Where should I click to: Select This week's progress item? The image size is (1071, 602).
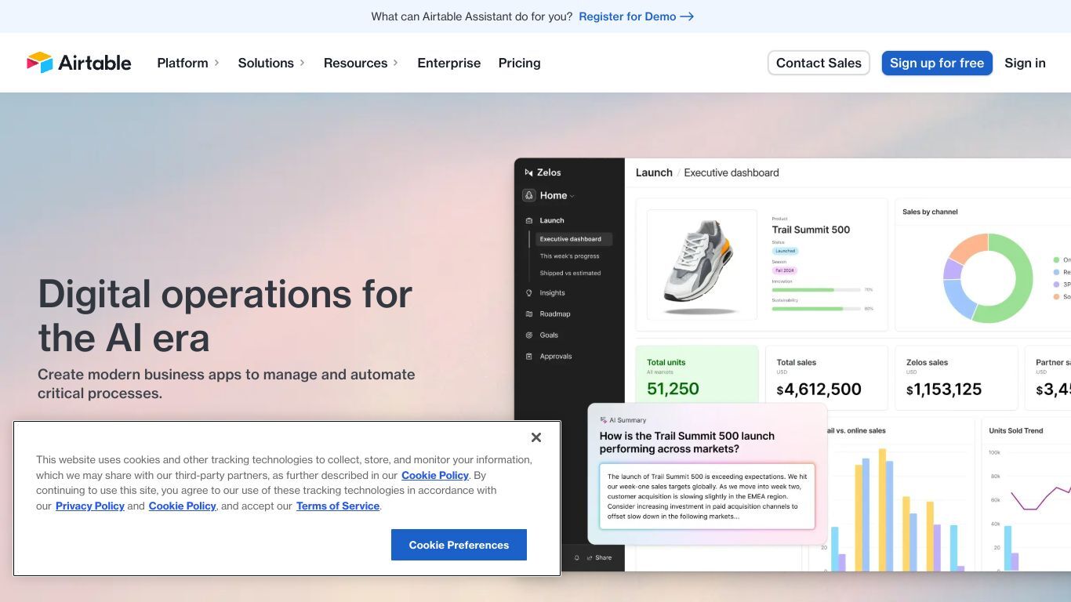click(x=569, y=256)
